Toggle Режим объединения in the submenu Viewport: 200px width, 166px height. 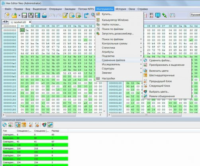[167, 96]
